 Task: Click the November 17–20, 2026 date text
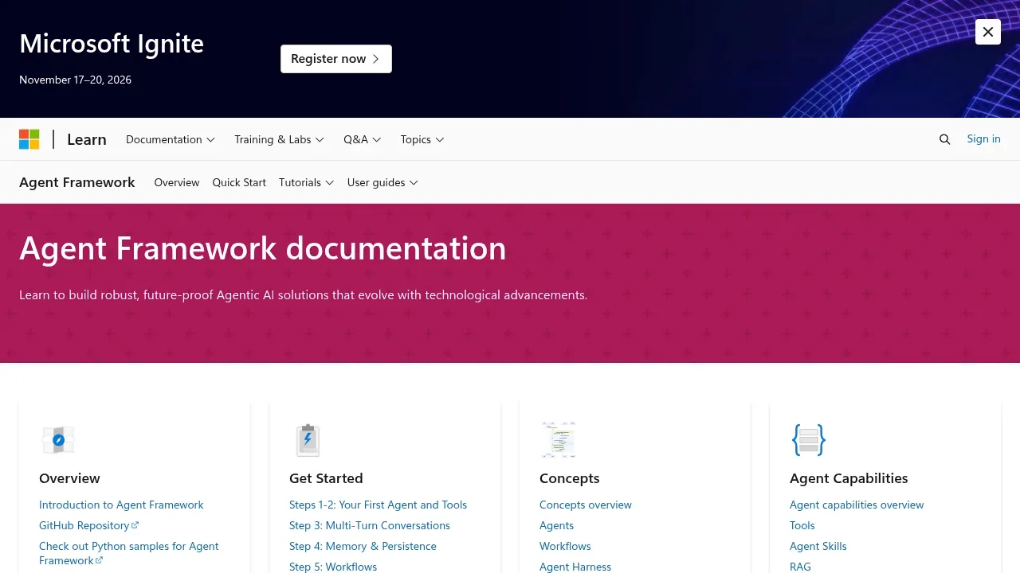[x=75, y=80]
